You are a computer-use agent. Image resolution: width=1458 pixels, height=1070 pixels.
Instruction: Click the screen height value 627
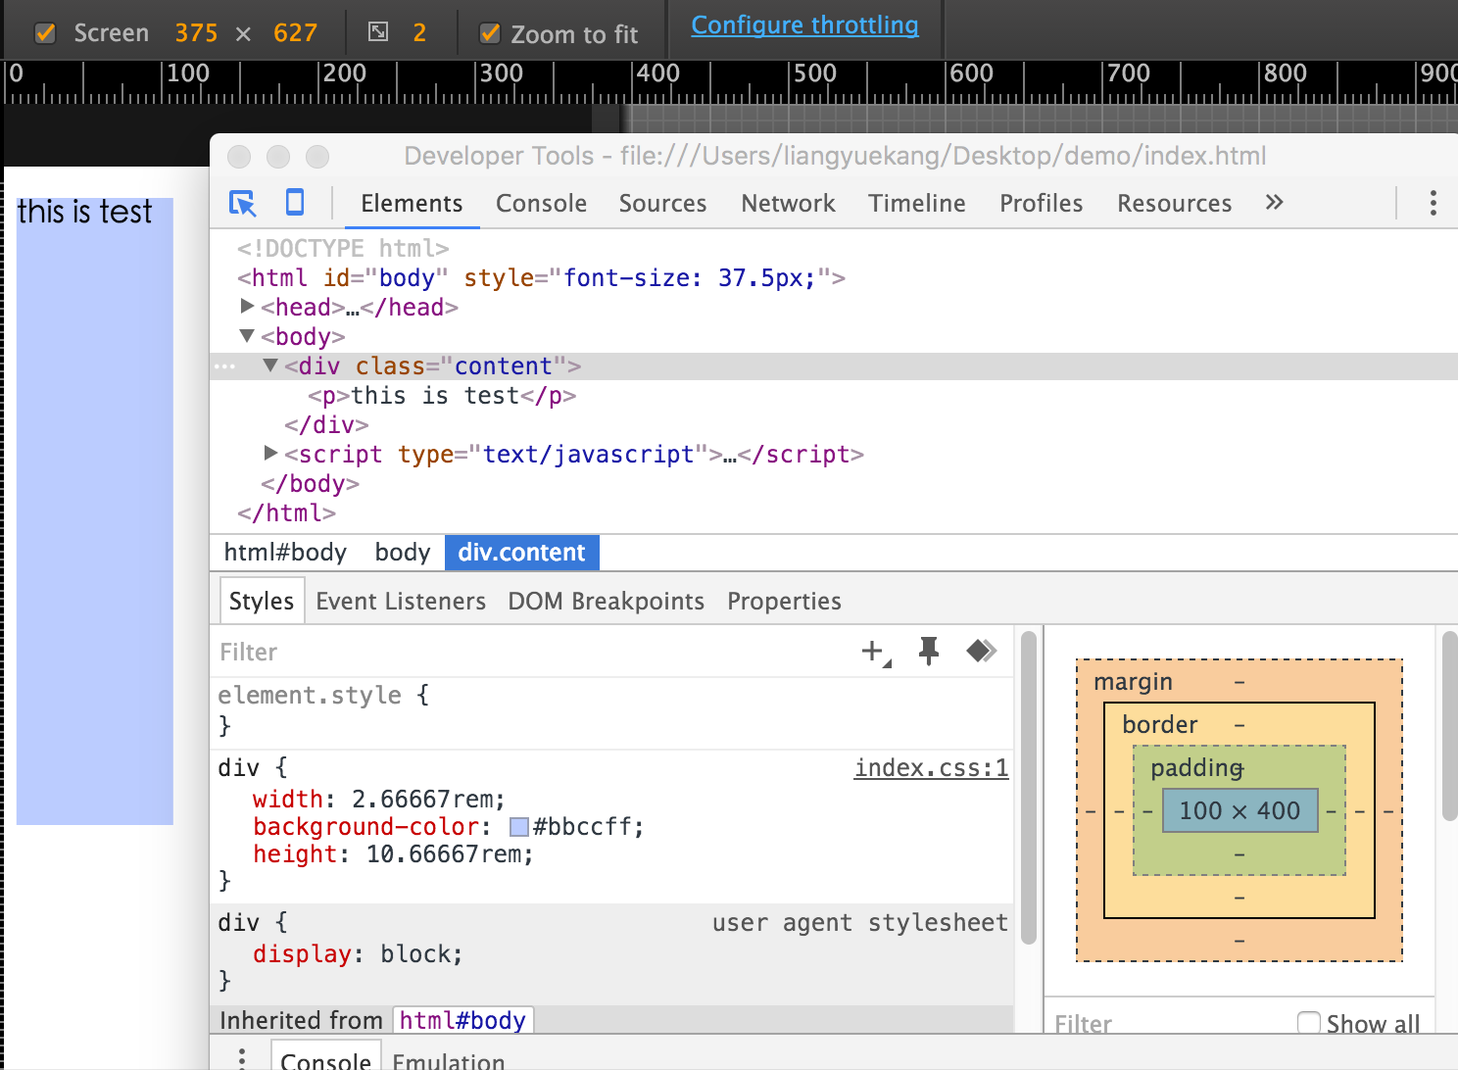[x=295, y=33]
